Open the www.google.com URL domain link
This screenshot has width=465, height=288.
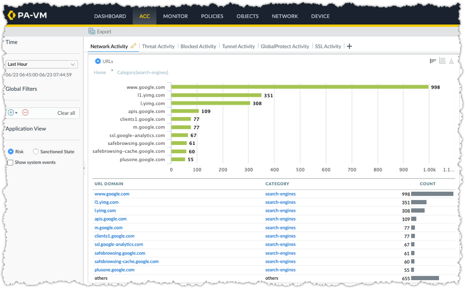112,194
